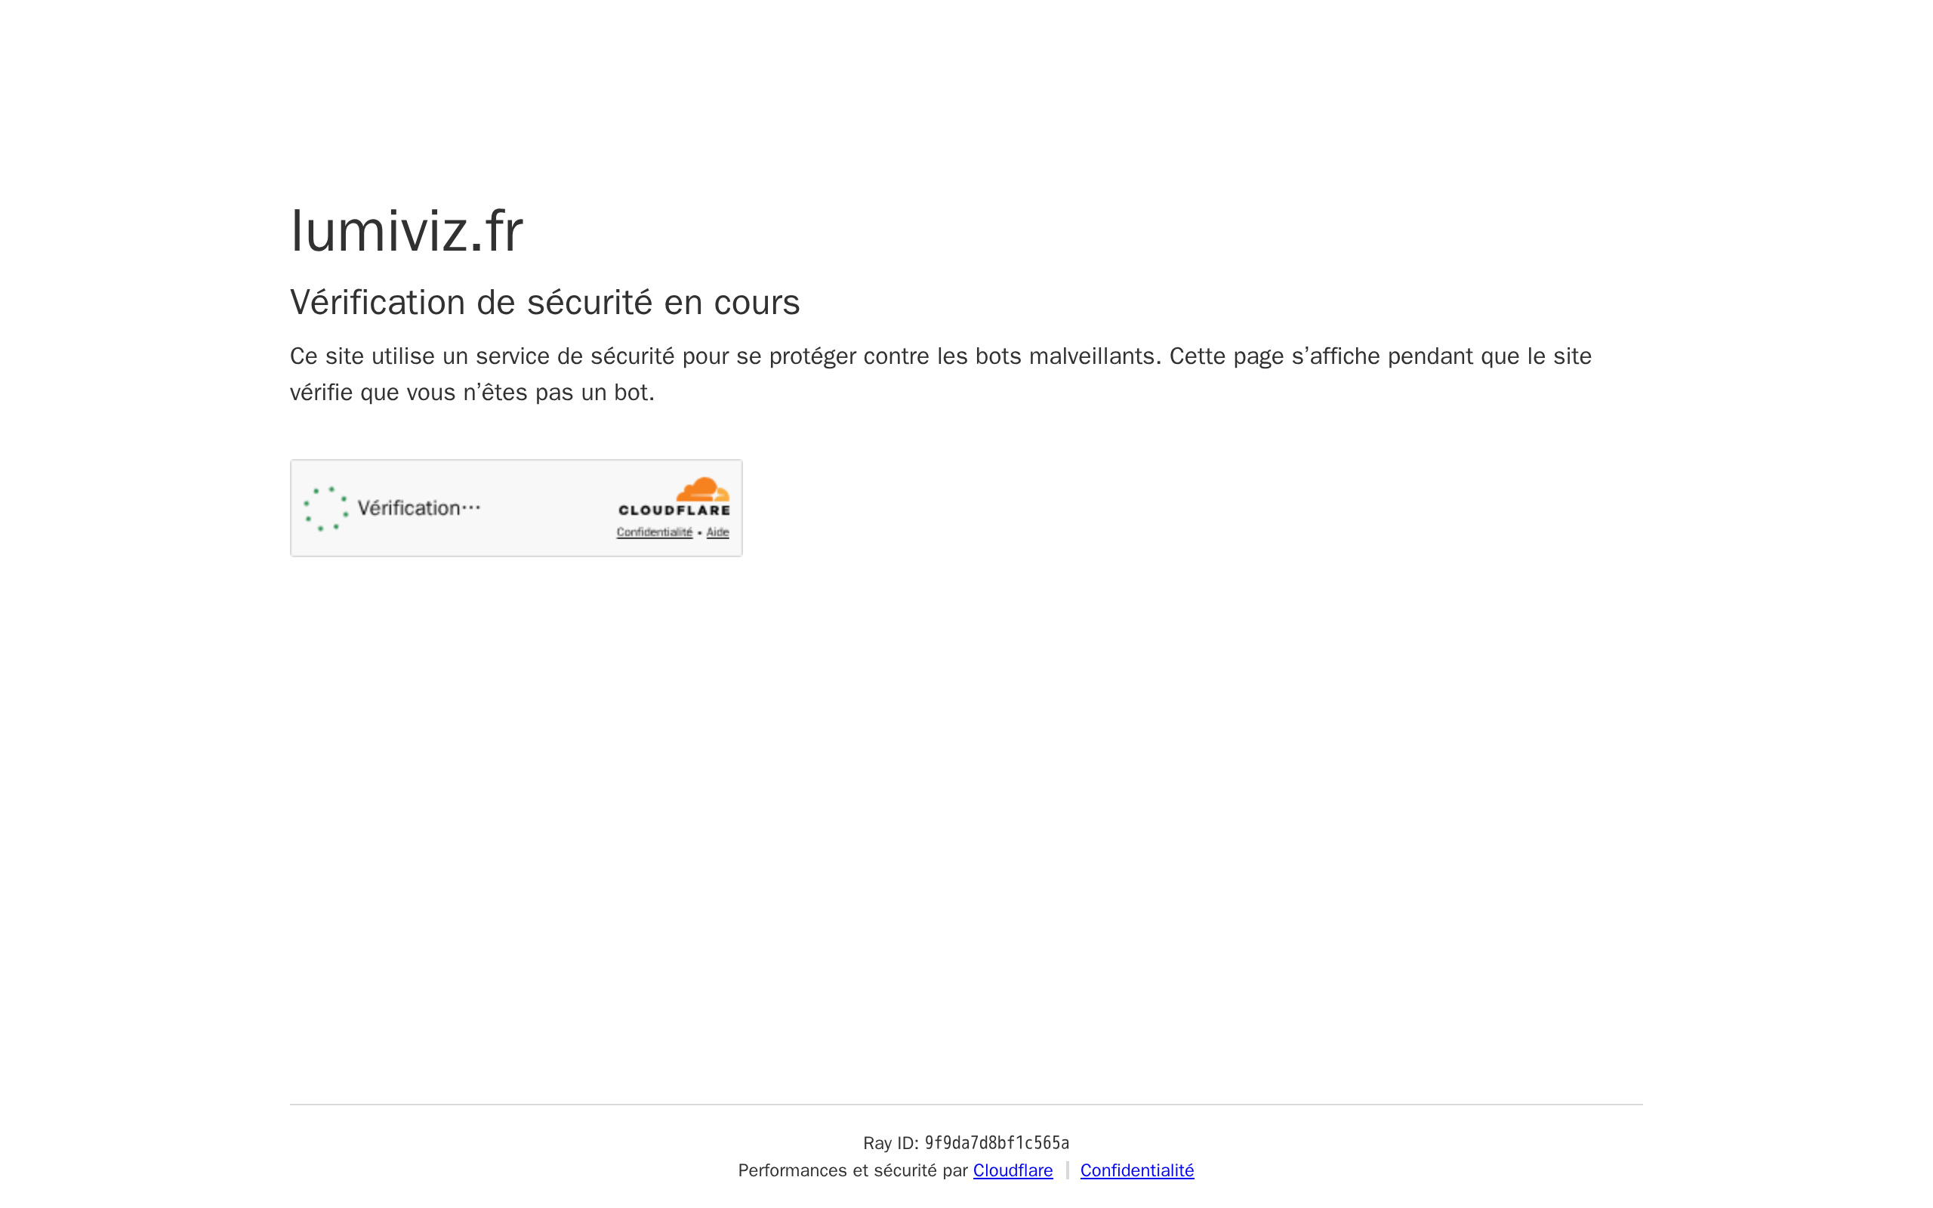Screen dimensions: 1933x1208
Task: Click the 'Vérification…' status text
Action: pos(418,508)
